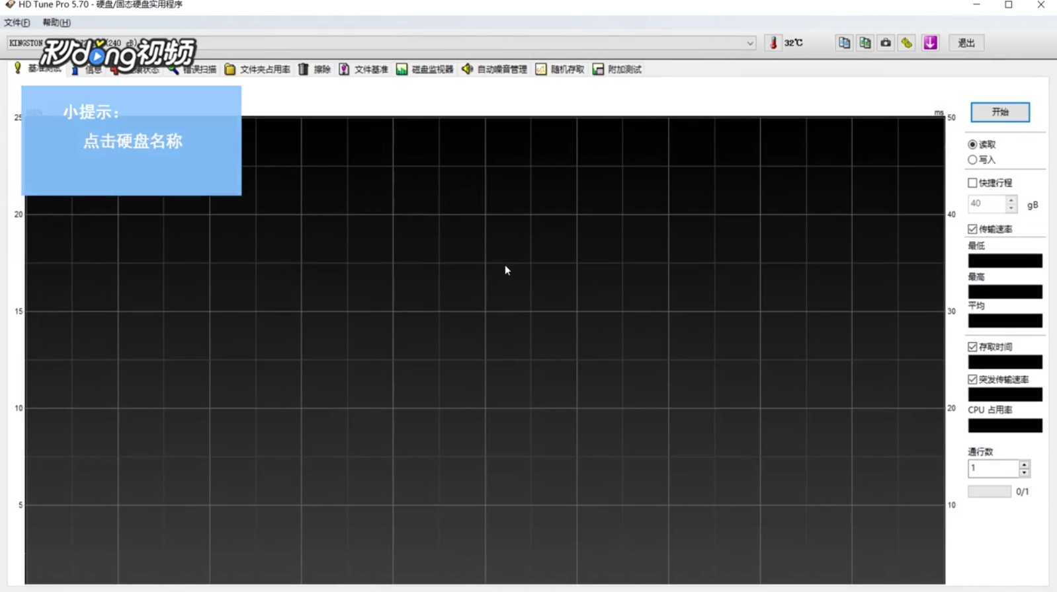Copy text results to clipboard icon
The image size is (1057, 592).
[x=844, y=43]
